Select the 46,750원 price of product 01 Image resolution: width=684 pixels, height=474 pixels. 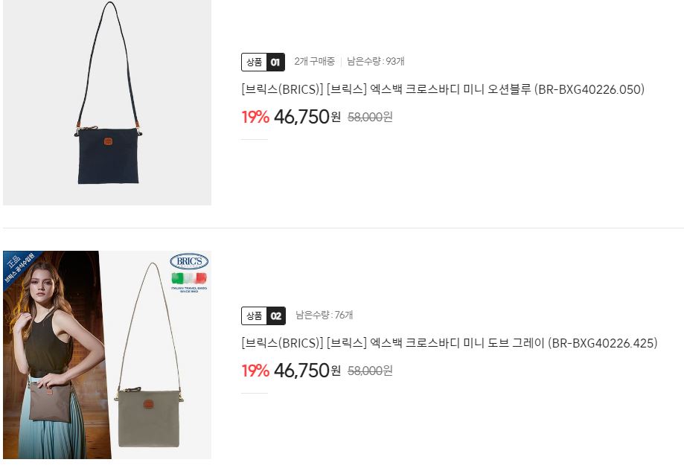pos(307,117)
